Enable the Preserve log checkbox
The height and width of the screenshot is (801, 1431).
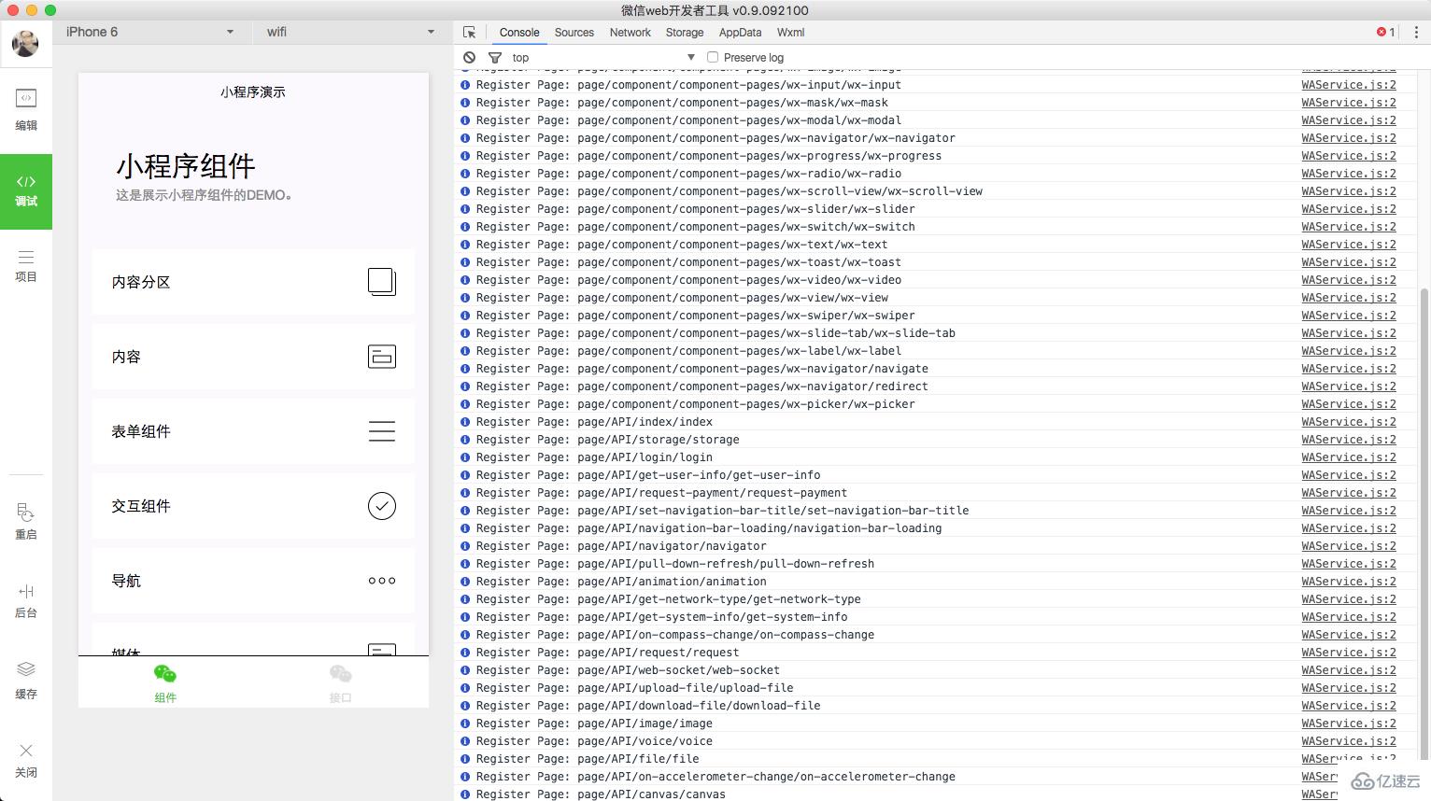point(713,57)
